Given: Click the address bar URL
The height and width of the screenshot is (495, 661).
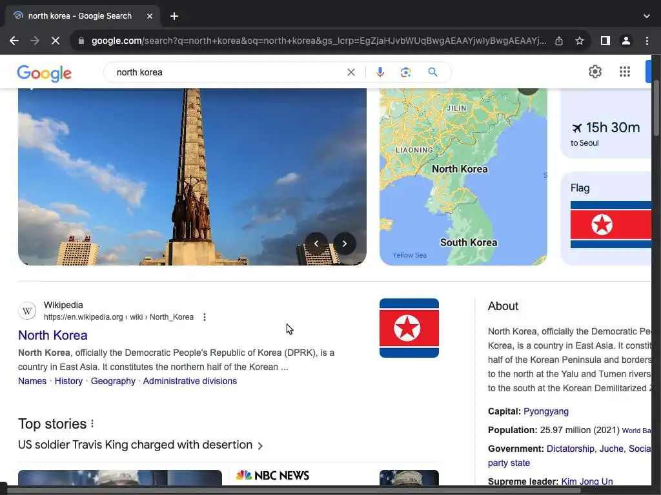Looking at the screenshot, I should (x=318, y=41).
